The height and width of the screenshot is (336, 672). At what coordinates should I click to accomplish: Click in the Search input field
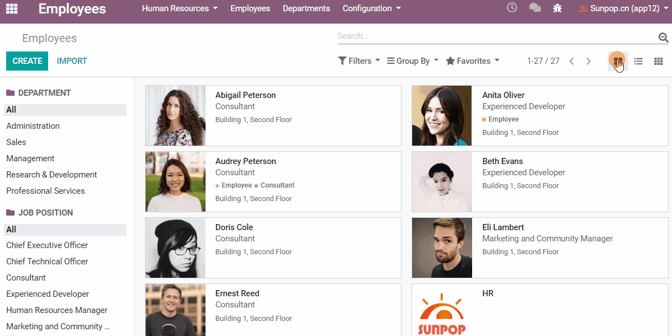496,36
